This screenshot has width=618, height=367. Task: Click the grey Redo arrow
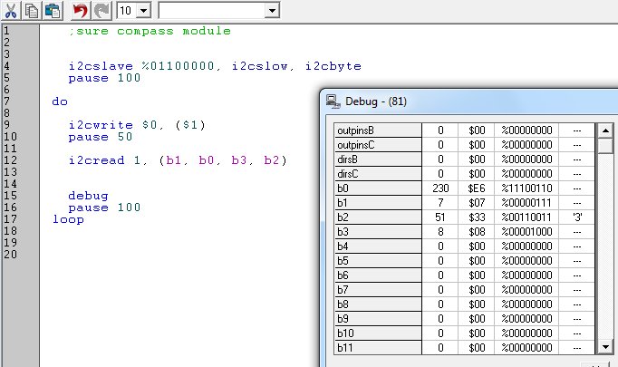[101, 10]
